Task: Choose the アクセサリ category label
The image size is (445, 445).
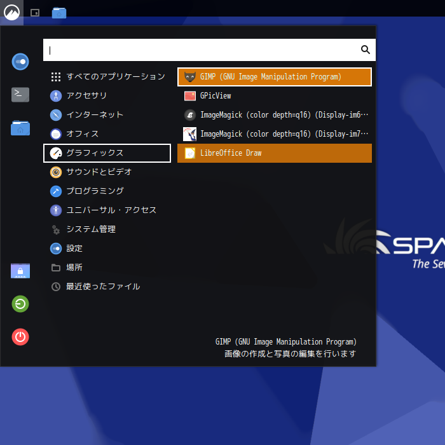Action: pyautogui.click(x=86, y=95)
